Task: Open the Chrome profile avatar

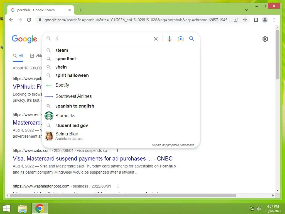Action: [265, 20]
